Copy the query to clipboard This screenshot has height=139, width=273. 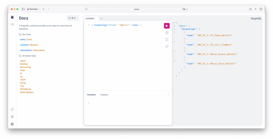(167, 46)
